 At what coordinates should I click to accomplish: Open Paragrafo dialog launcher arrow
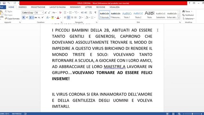(97, 22)
